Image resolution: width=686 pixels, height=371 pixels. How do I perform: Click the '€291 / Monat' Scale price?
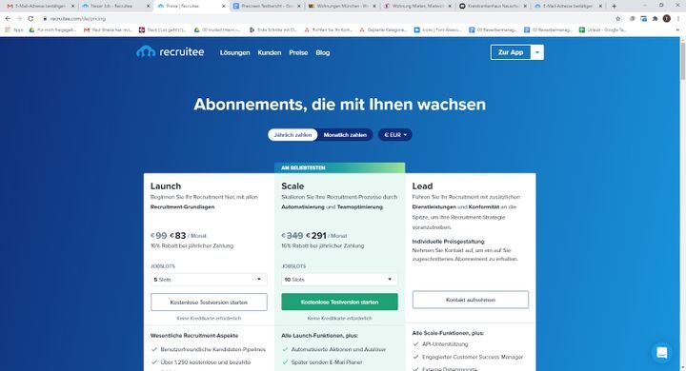pyautogui.click(x=327, y=236)
